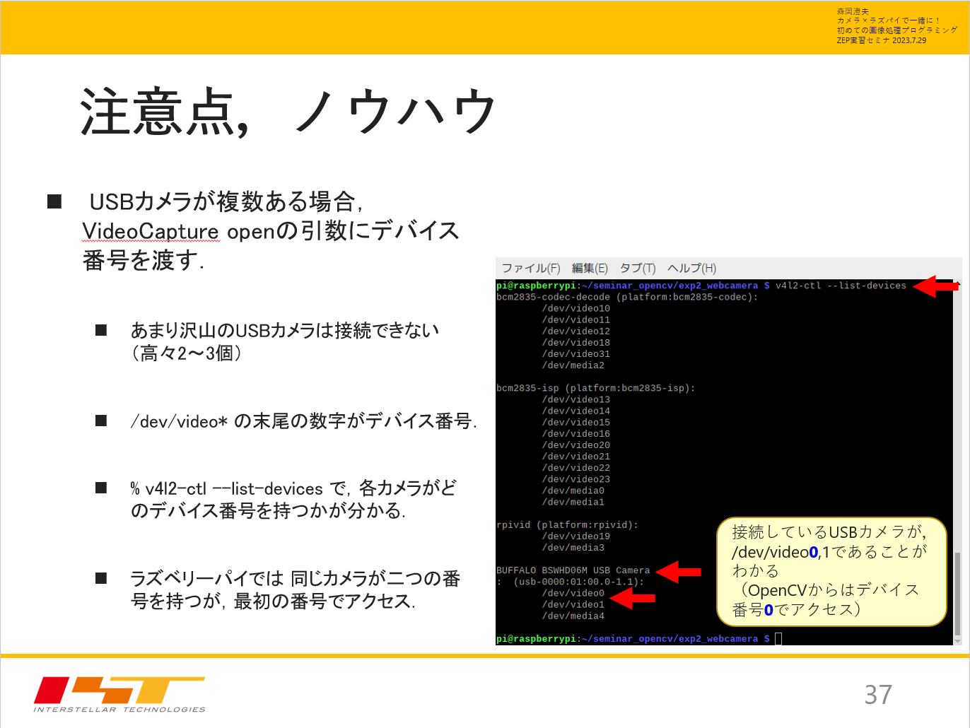The image size is (970, 728).
Task: Click the bullet beside あまり沢山のUSBカメラ
Action: (x=101, y=330)
